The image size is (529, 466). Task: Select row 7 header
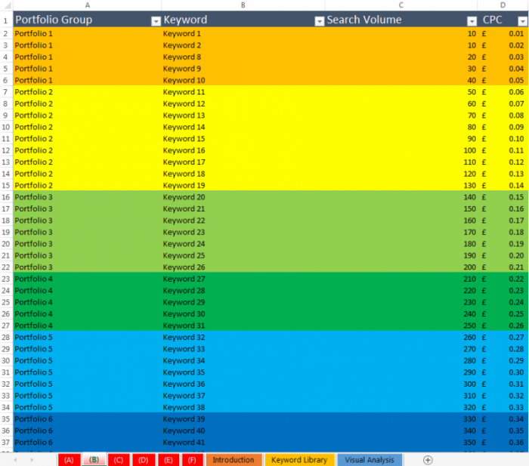6,91
